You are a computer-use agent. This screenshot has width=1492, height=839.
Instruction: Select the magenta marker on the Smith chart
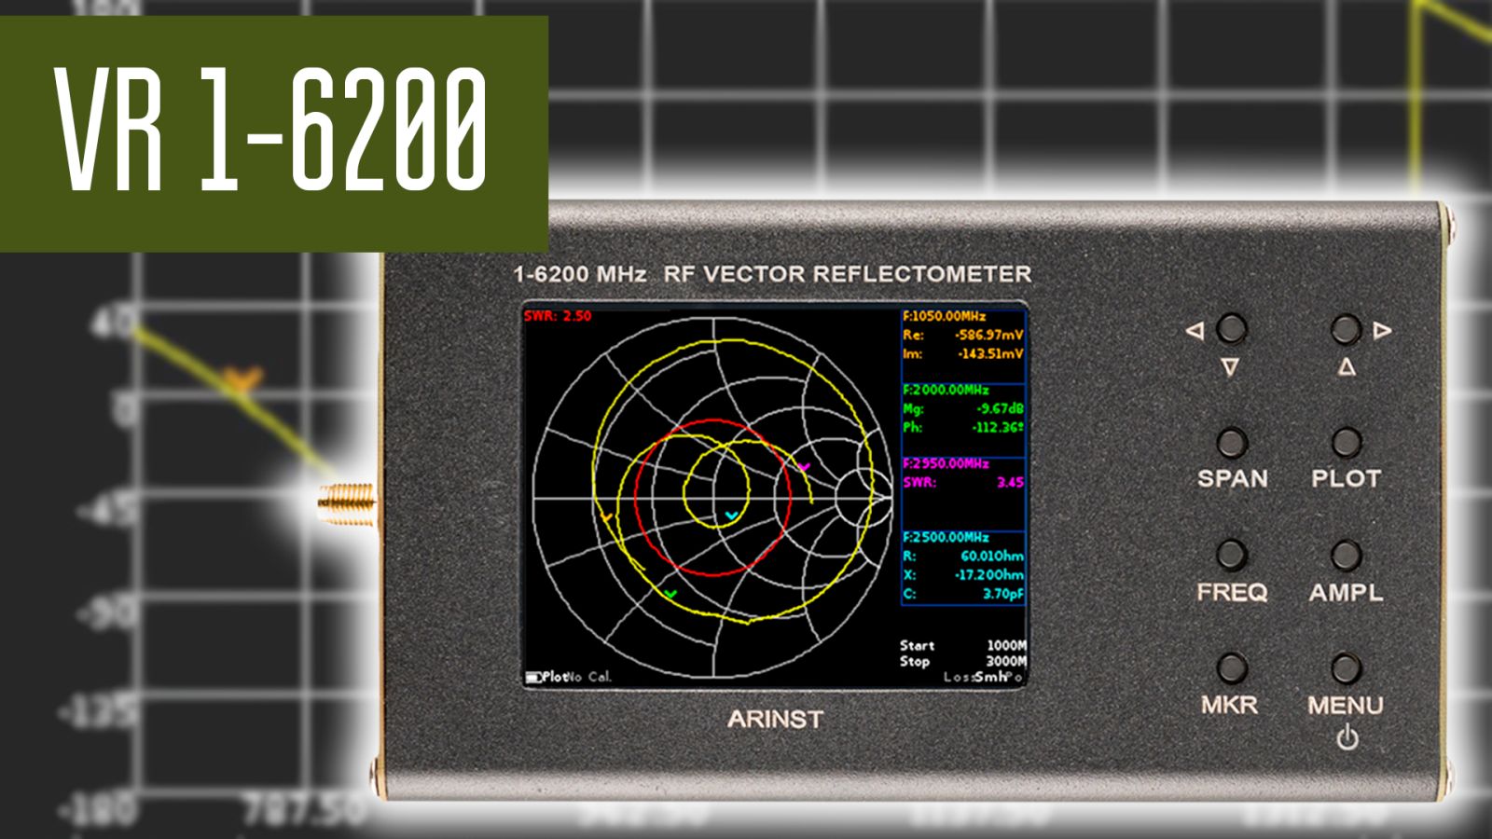click(804, 466)
